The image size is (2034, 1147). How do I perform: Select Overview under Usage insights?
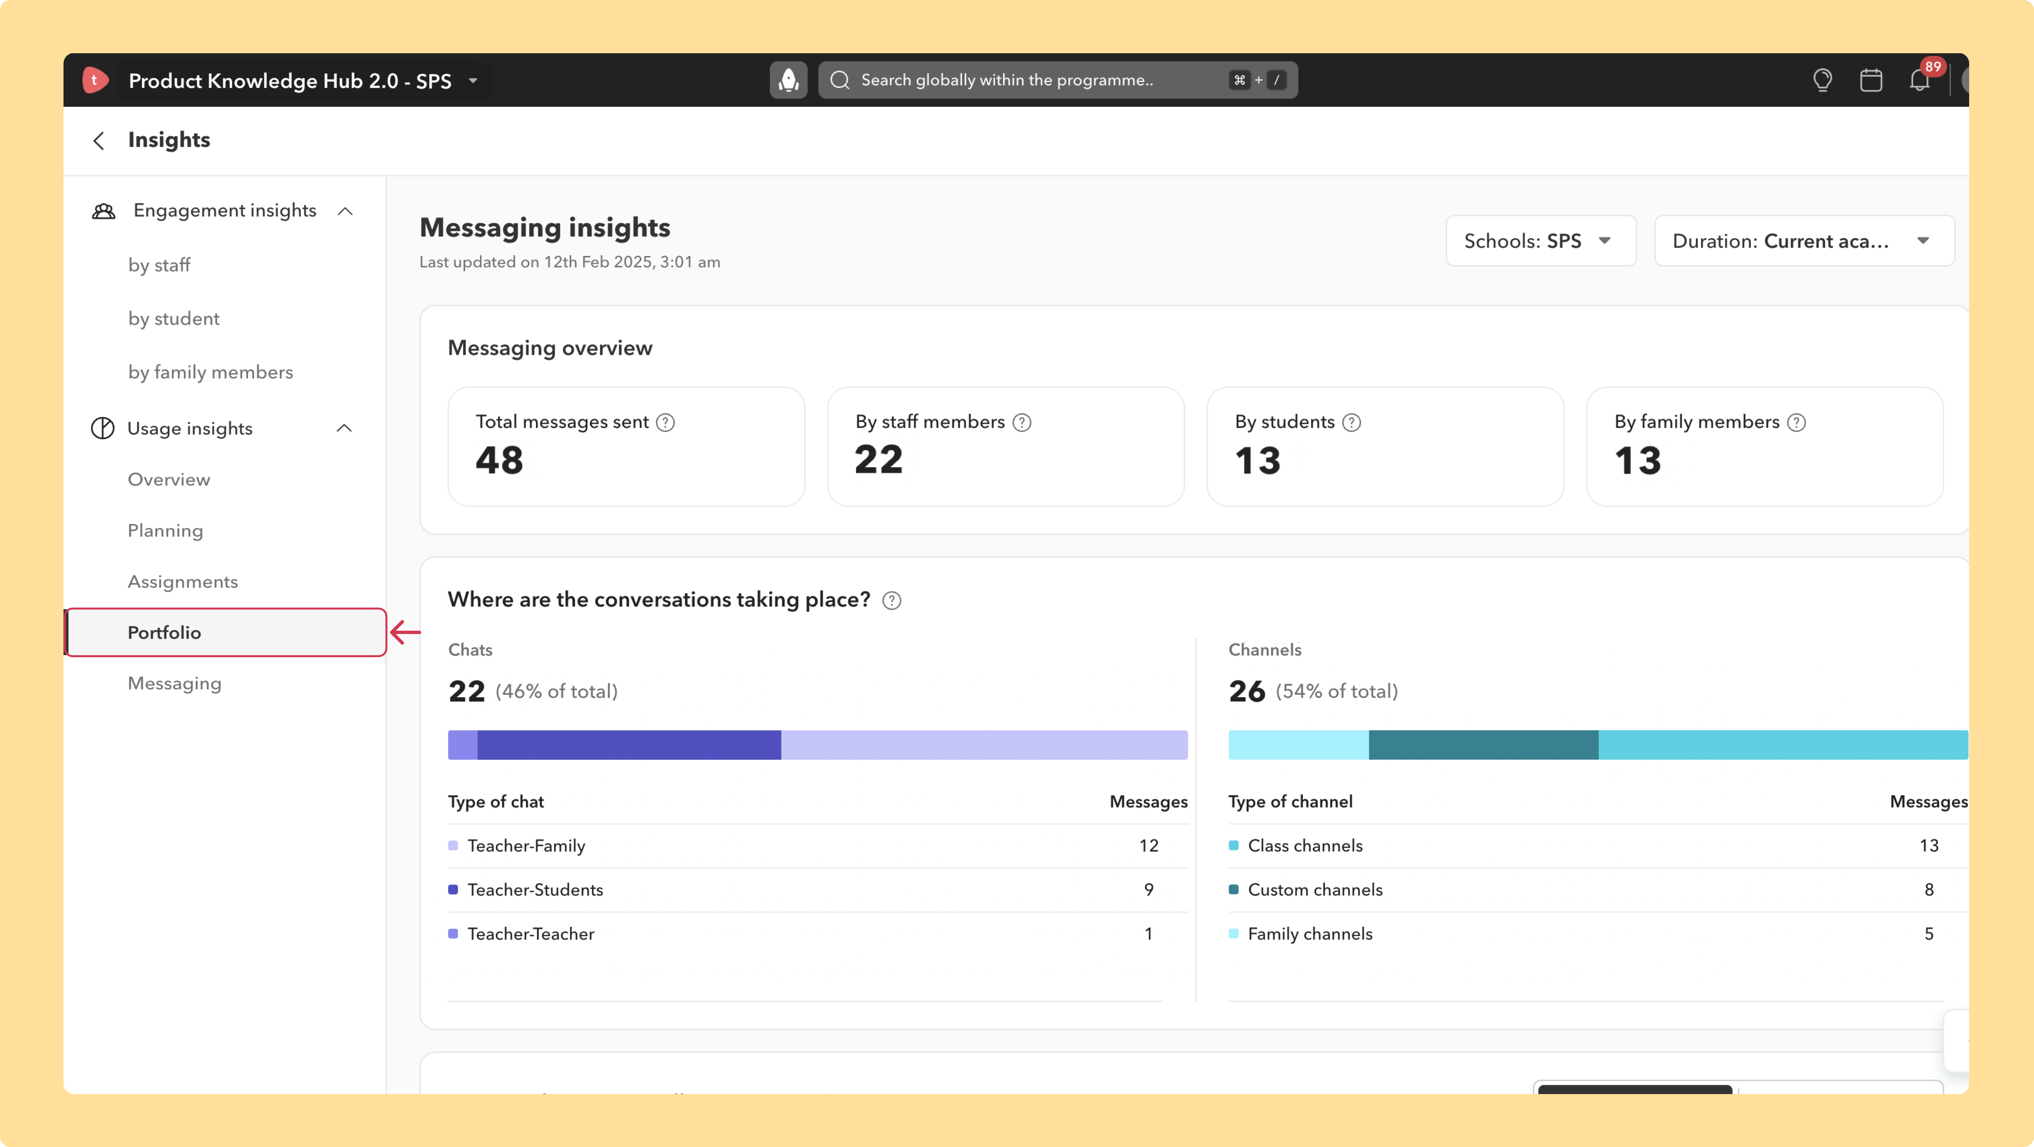(169, 479)
